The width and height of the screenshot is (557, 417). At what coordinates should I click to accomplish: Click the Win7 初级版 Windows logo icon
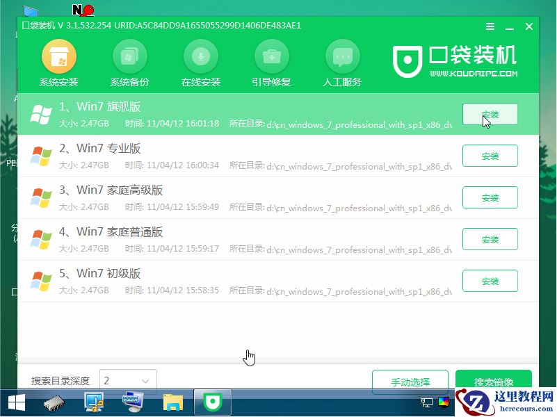(x=40, y=280)
